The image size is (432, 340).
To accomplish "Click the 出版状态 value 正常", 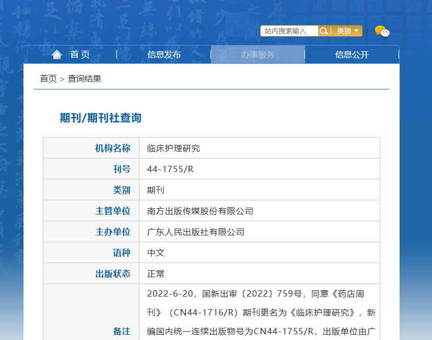I will pos(156,274).
